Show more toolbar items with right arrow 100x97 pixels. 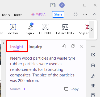[x=92, y=30]
